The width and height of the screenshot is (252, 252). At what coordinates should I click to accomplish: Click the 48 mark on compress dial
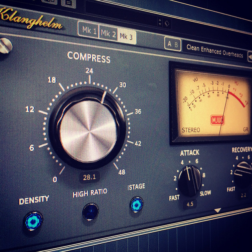click(122, 172)
